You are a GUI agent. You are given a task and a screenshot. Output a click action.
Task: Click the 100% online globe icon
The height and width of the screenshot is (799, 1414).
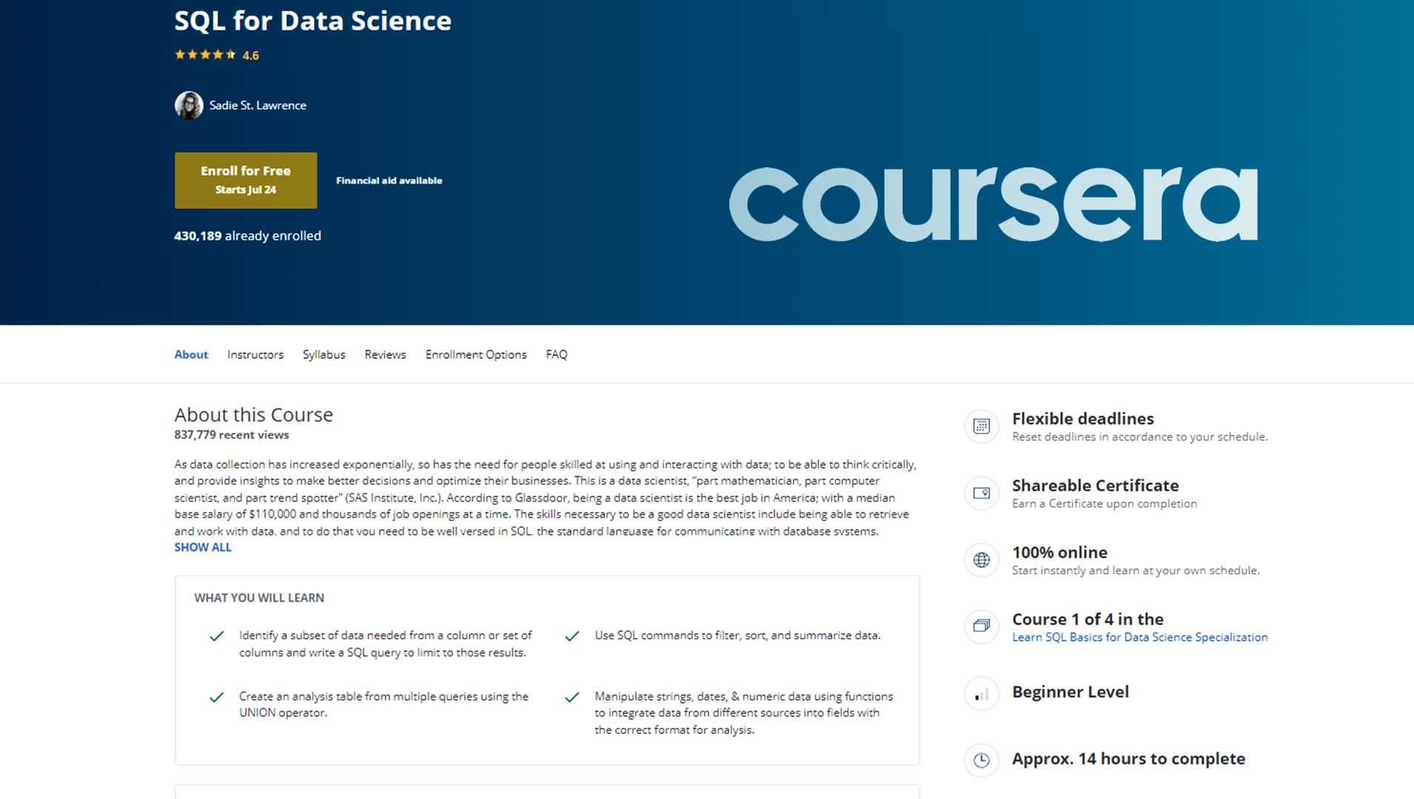981,560
